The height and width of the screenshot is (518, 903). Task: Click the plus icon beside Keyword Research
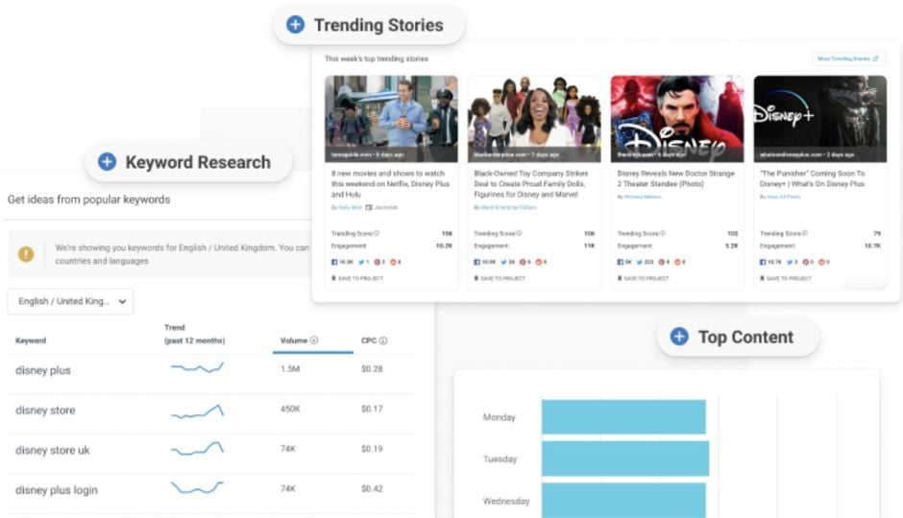(108, 161)
